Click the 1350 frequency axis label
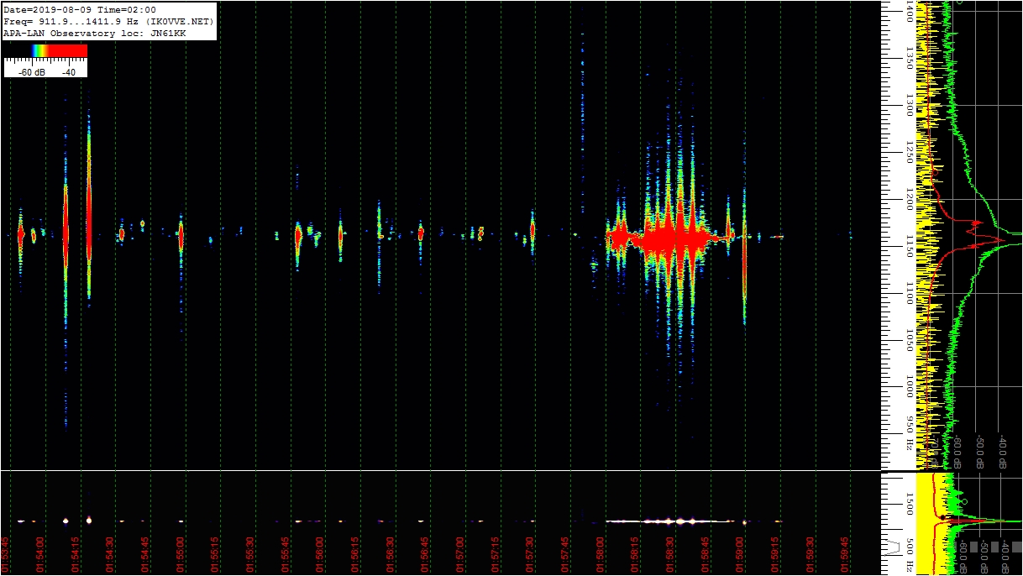This screenshot has width=1023, height=576. coord(910,59)
